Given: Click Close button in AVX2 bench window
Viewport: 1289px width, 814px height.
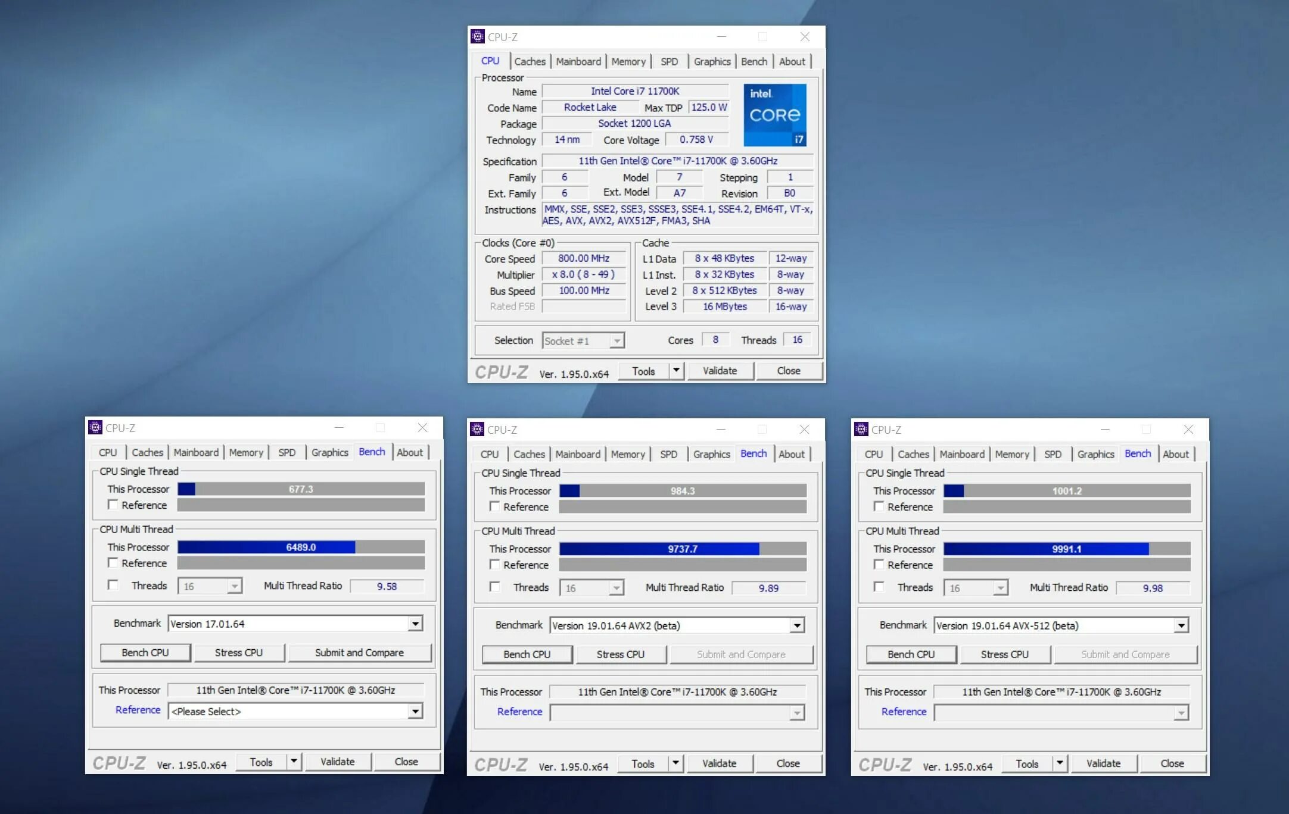Looking at the screenshot, I should [788, 763].
